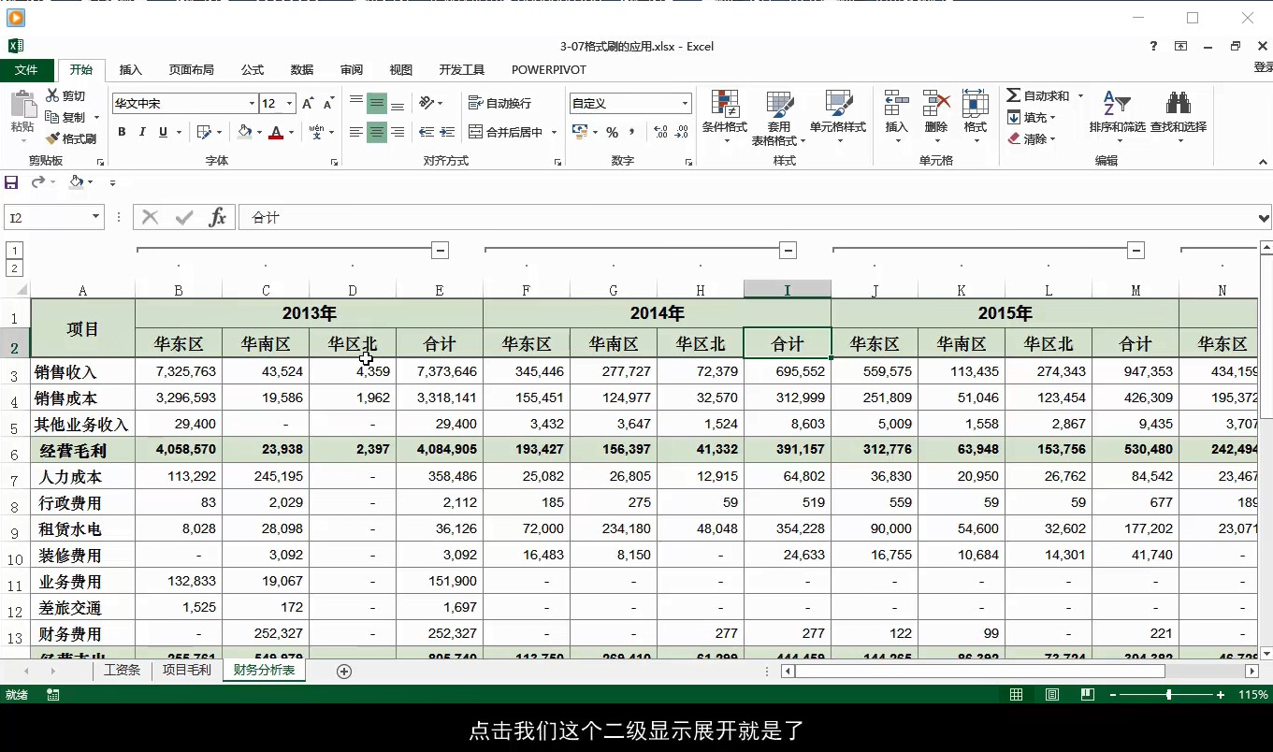The height and width of the screenshot is (752, 1273).
Task: Click the insert function fx icon
Action: 217,217
